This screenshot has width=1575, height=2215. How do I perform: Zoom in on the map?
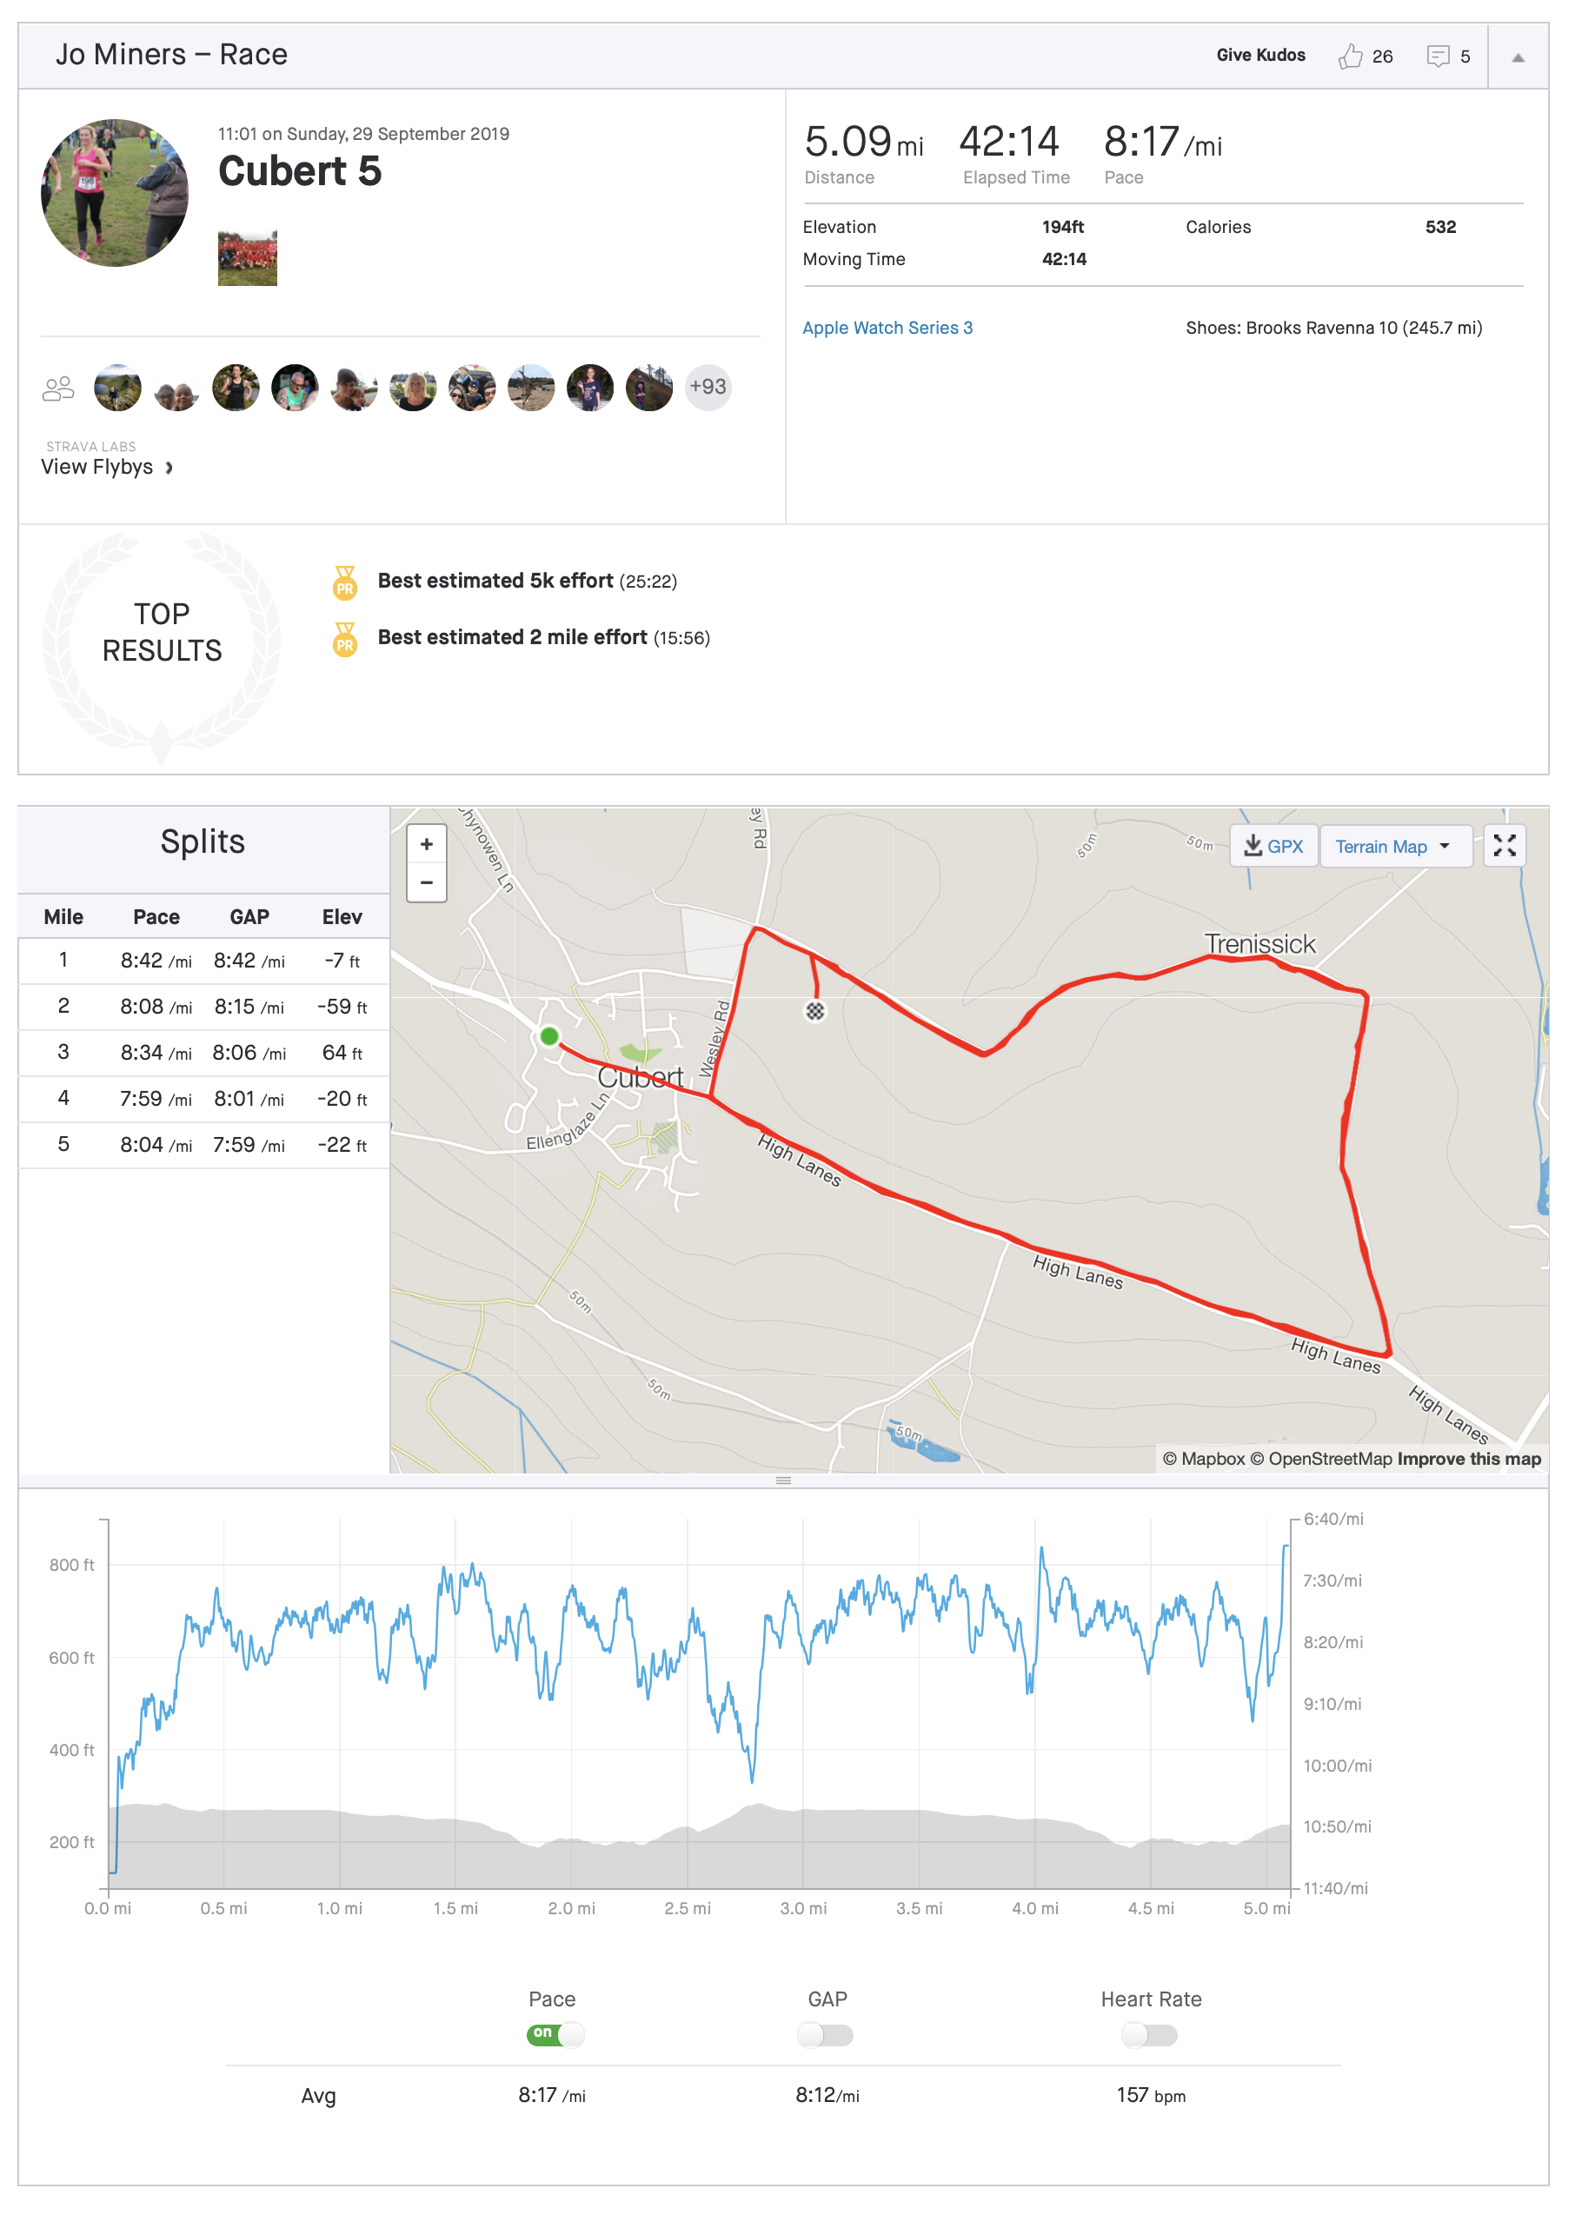tap(427, 845)
